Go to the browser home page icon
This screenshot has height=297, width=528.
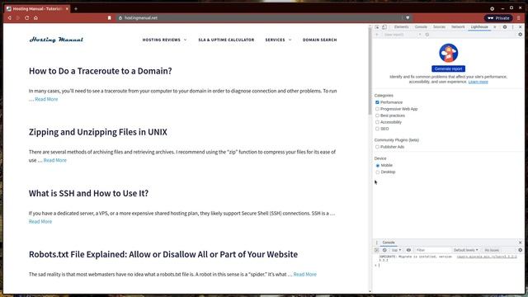35,18
